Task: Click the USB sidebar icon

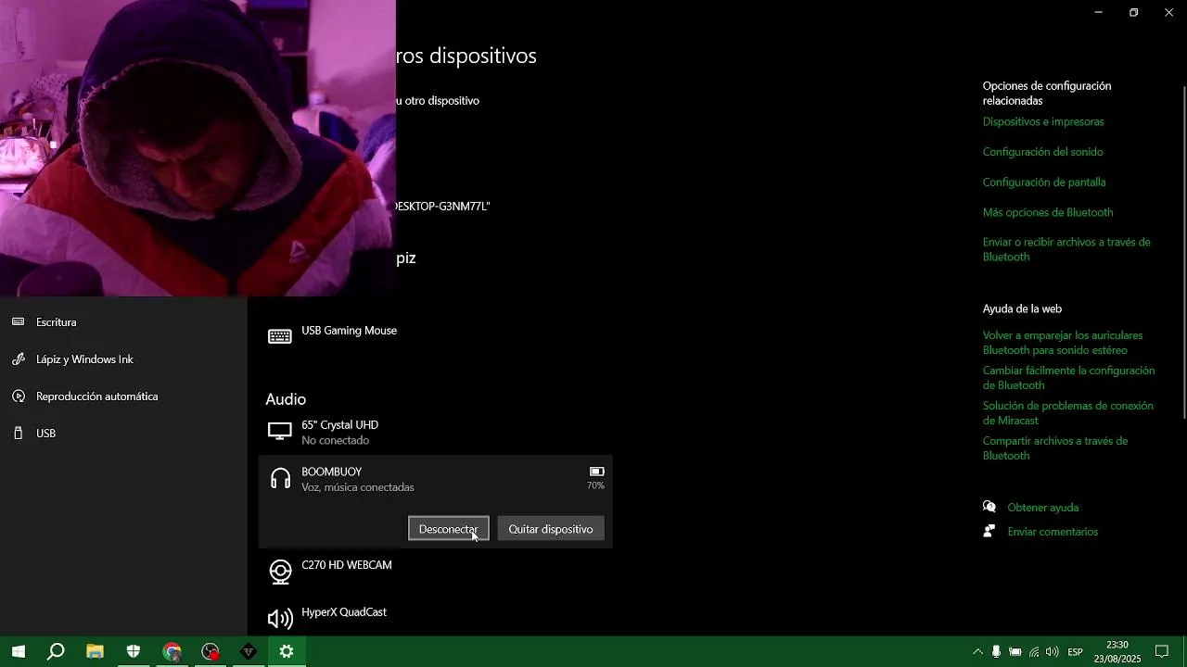Action: (x=19, y=434)
